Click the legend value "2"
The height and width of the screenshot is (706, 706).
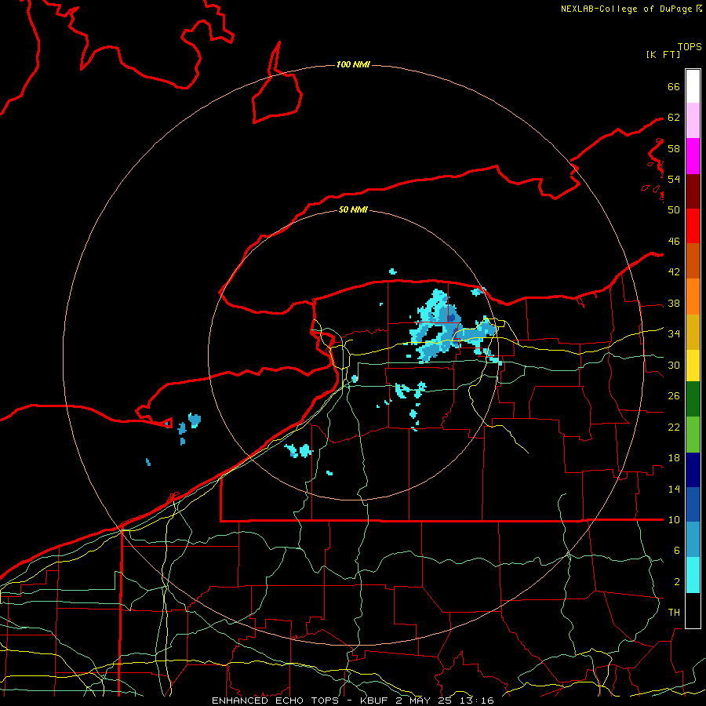676,582
